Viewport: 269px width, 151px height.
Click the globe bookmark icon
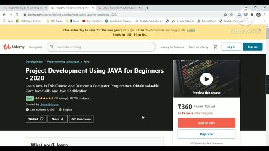167,21
